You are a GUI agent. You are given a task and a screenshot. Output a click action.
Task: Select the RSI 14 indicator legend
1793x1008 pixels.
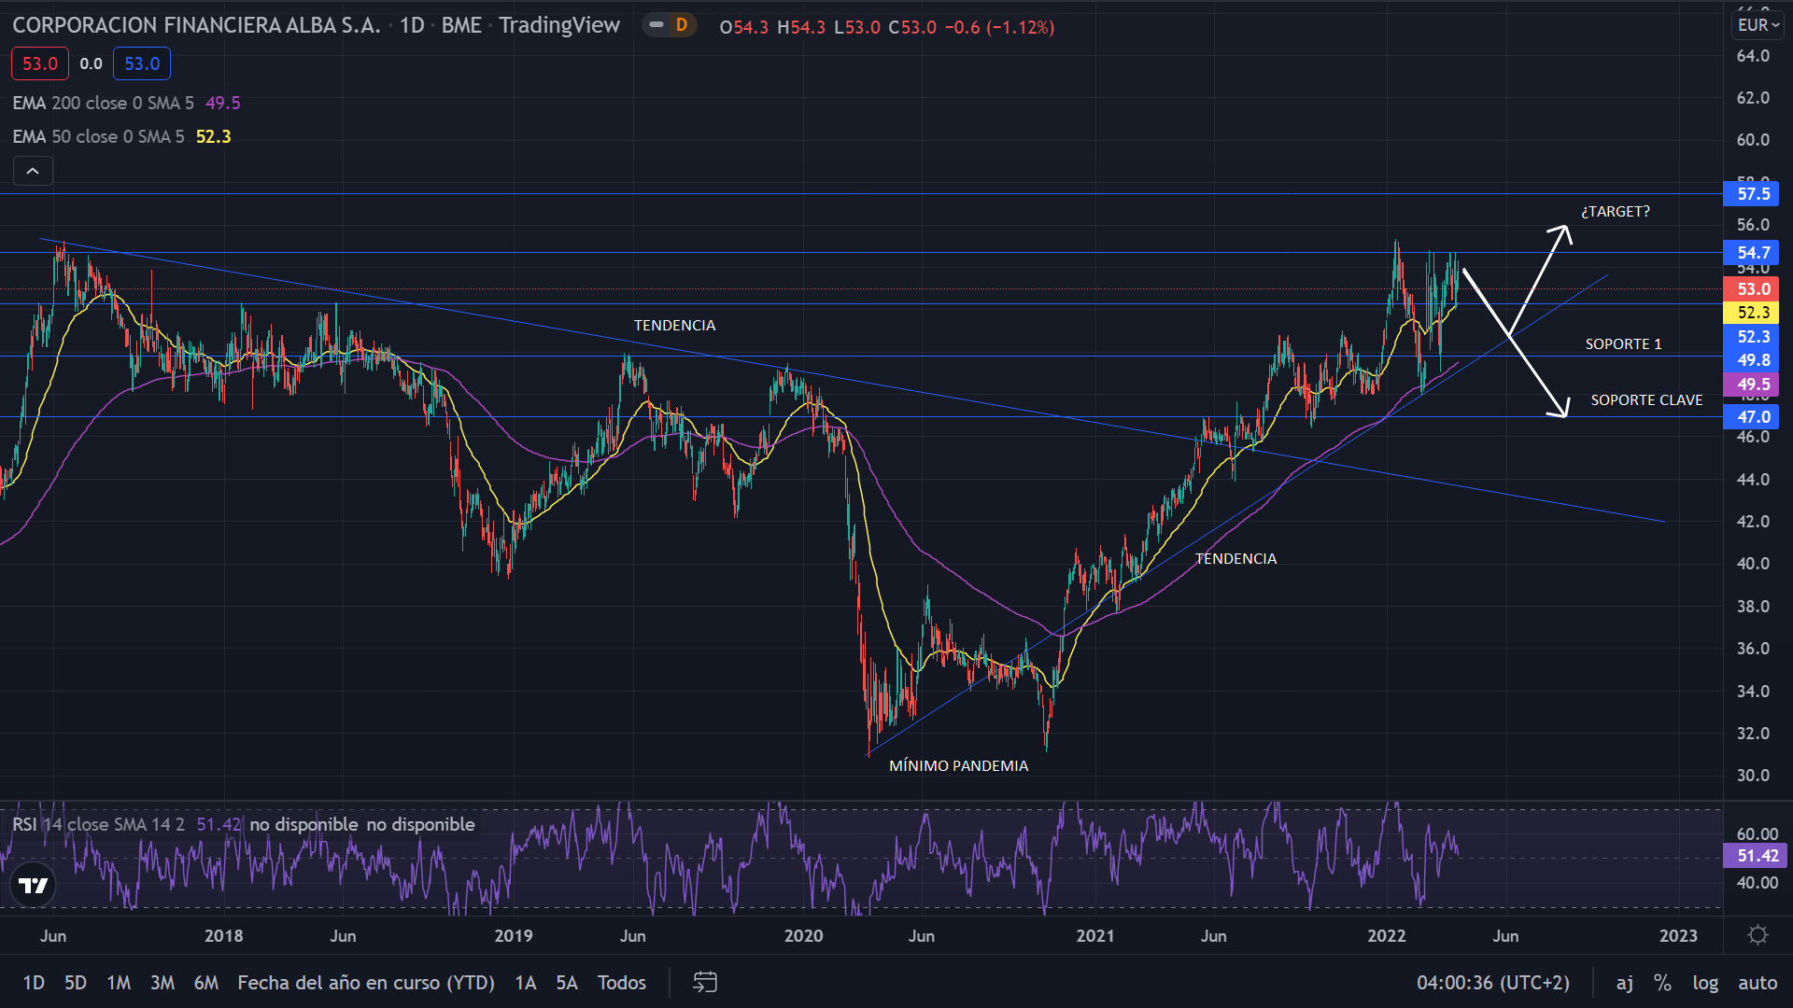point(98,824)
